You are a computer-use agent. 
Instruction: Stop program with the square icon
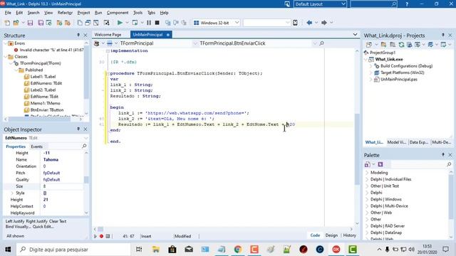pyautogui.click(x=157, y=22)
